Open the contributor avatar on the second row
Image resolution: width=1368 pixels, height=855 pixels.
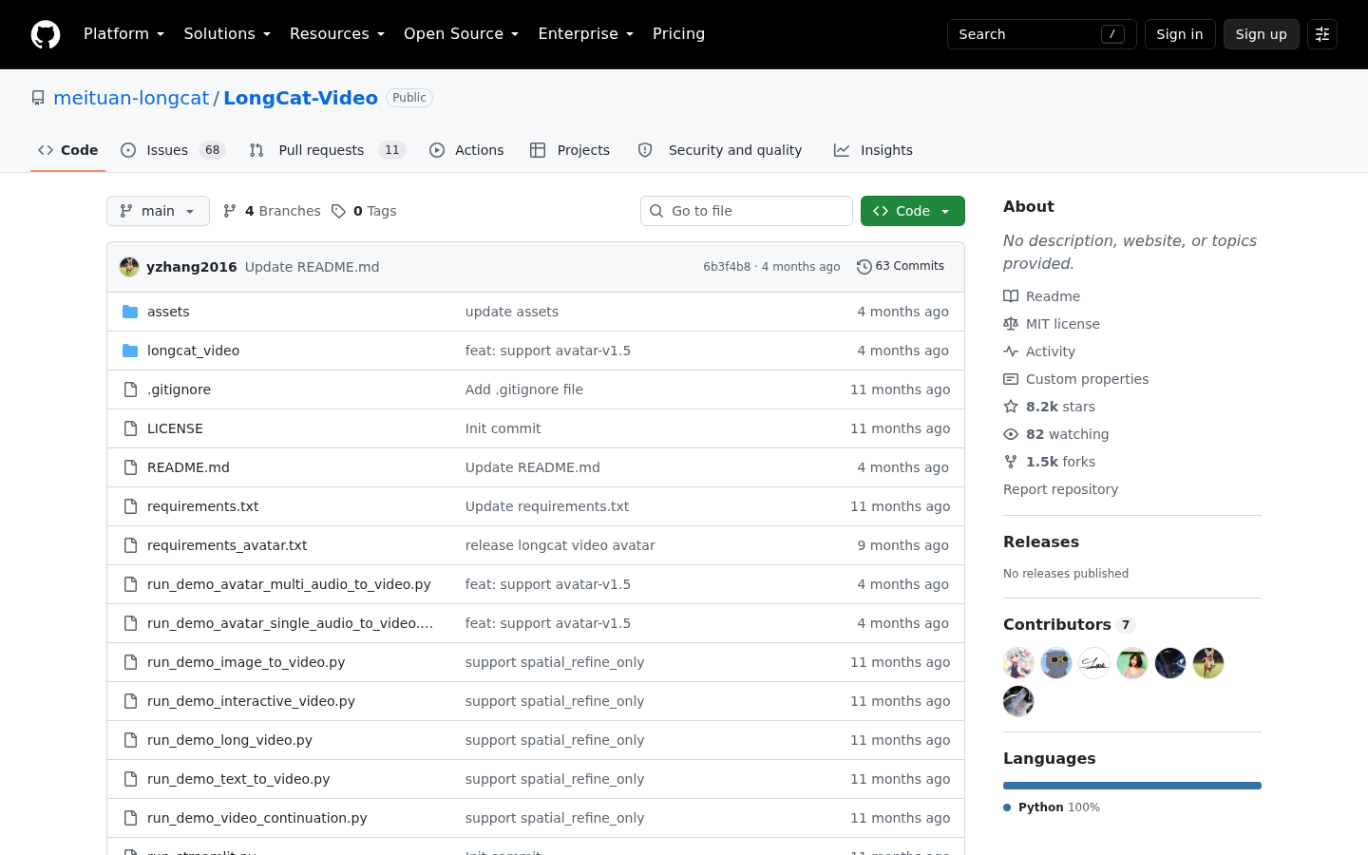tap(1018, 701)
